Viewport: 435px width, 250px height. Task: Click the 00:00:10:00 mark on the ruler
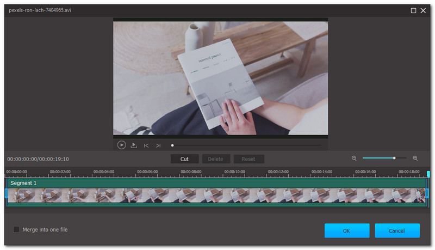(x=234, y=172)
